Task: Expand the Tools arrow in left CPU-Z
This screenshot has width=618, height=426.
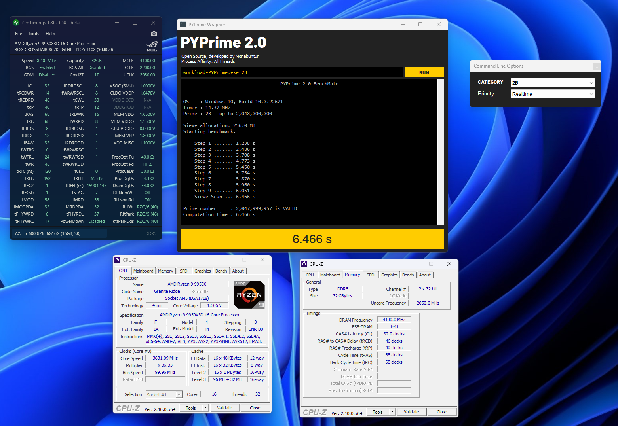Action: coord(205,408)
